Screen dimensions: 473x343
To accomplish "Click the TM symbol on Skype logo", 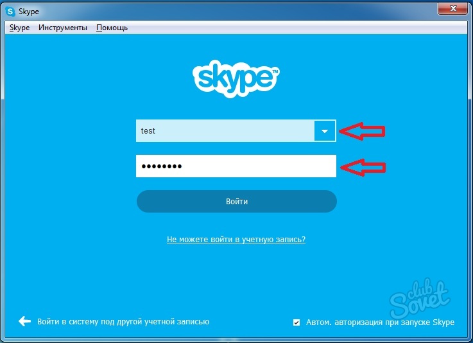I will [x=275, y=71].
